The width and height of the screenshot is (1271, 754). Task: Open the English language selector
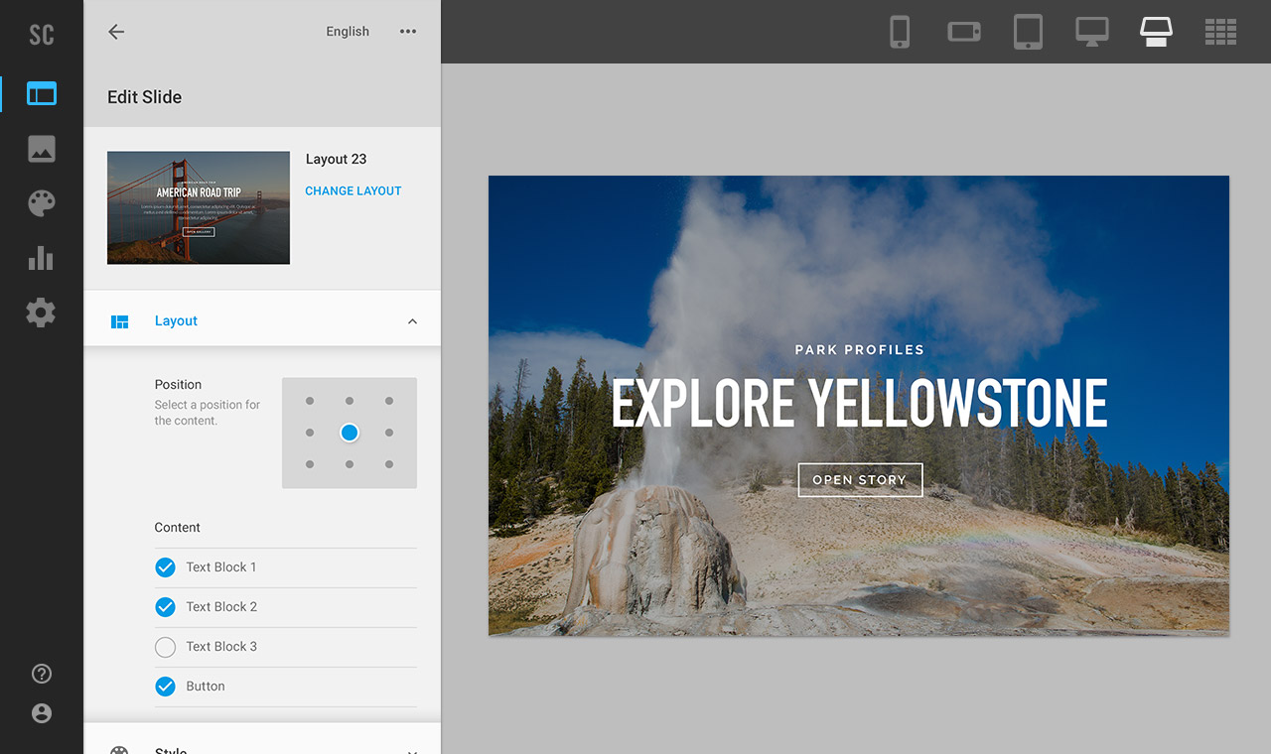coord(348,32)
